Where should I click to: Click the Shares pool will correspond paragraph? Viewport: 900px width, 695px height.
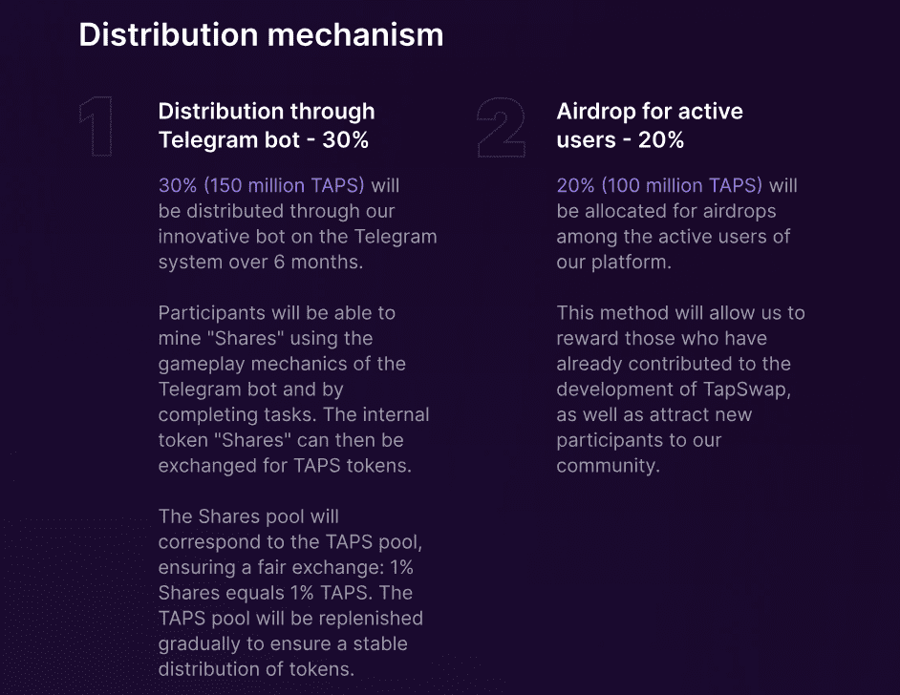pyautogui.click(x=290, y=593)
